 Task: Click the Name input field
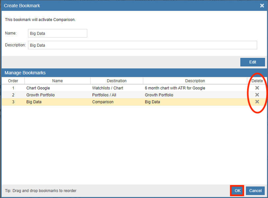(x=57, y=33)
